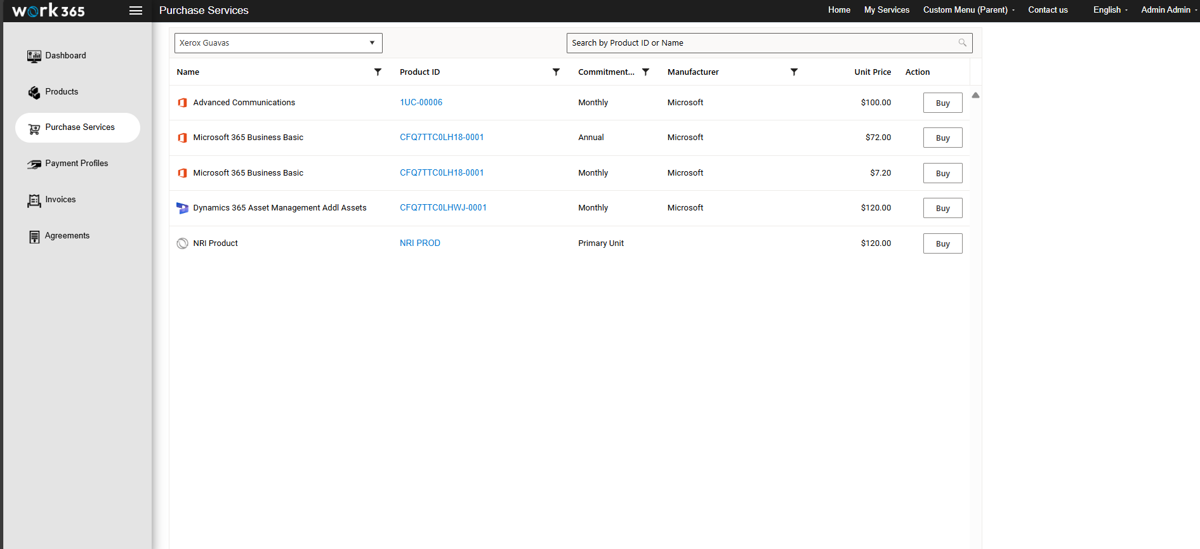This screenshot has height=549, width=1200.
Task: Click the scroll up arrow
Action: (975, 95)
